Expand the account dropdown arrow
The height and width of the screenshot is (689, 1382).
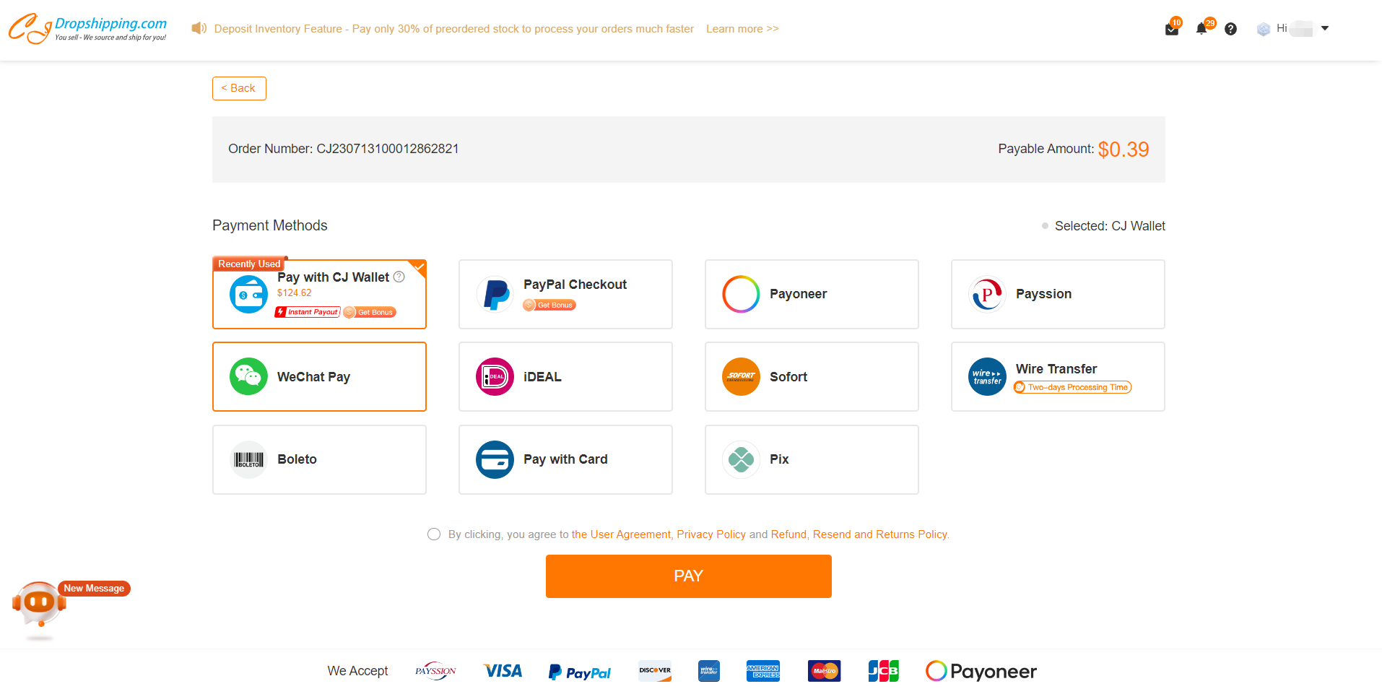1325,28
